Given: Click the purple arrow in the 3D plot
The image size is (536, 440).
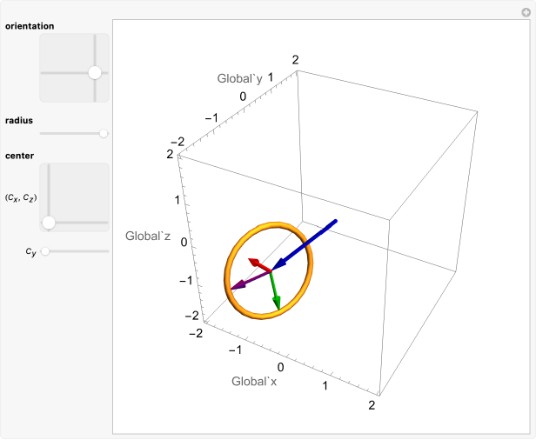Looking at the screenshot, I should pos(249,280).
